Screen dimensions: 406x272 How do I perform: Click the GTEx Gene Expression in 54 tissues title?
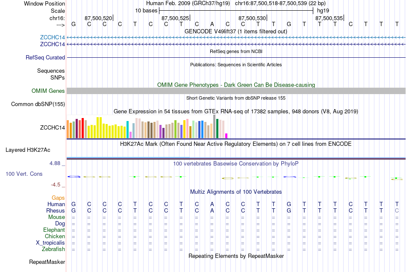[236, 111]
